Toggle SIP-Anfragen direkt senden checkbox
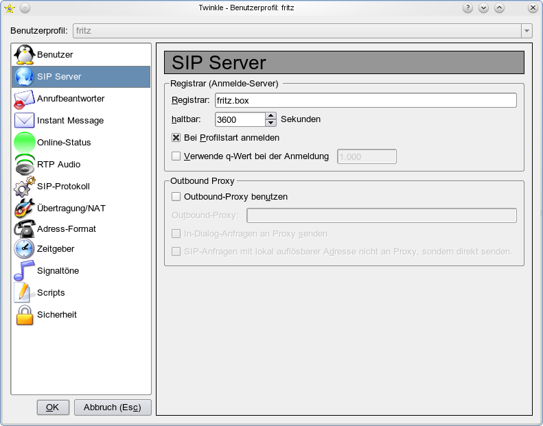 [176, 251]
